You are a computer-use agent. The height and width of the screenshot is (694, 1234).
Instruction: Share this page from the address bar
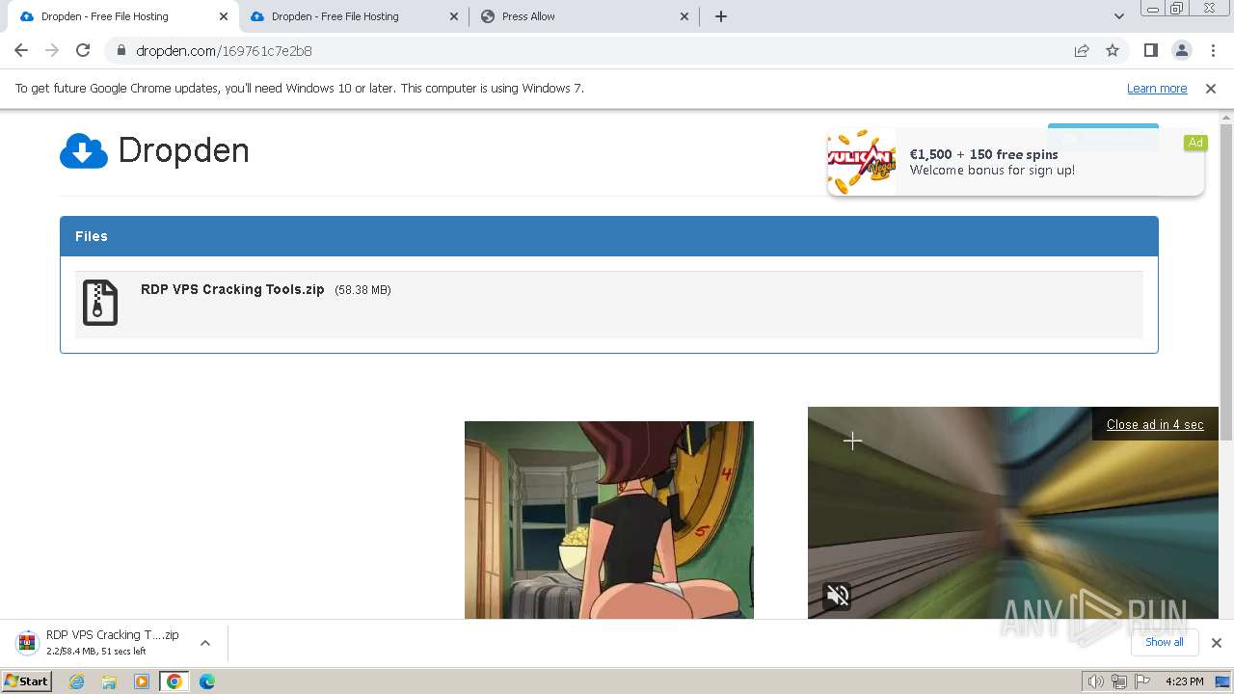1082,51
